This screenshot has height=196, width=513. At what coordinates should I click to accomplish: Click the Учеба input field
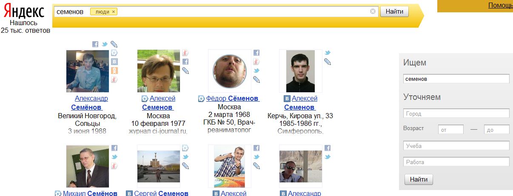click(x=456, y=146)
